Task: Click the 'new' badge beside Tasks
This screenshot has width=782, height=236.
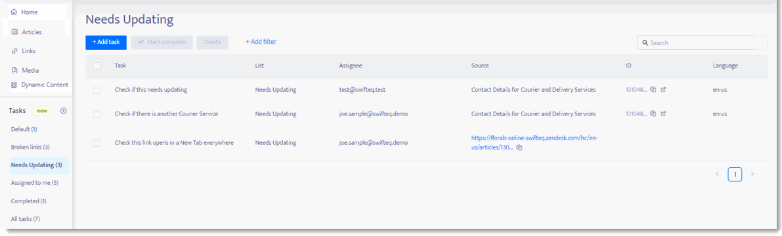Action: (42, 111)
